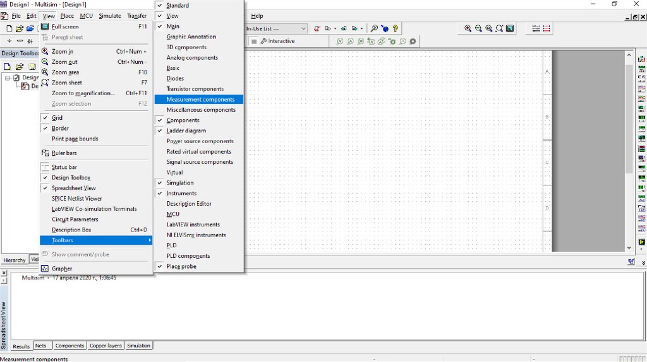Viewport: 647px width, 362px height.
Task: Open Grapher from the View menu
Action: pos(62,269)
